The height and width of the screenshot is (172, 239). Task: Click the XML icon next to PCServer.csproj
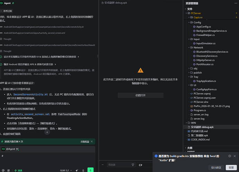(192, 94)
